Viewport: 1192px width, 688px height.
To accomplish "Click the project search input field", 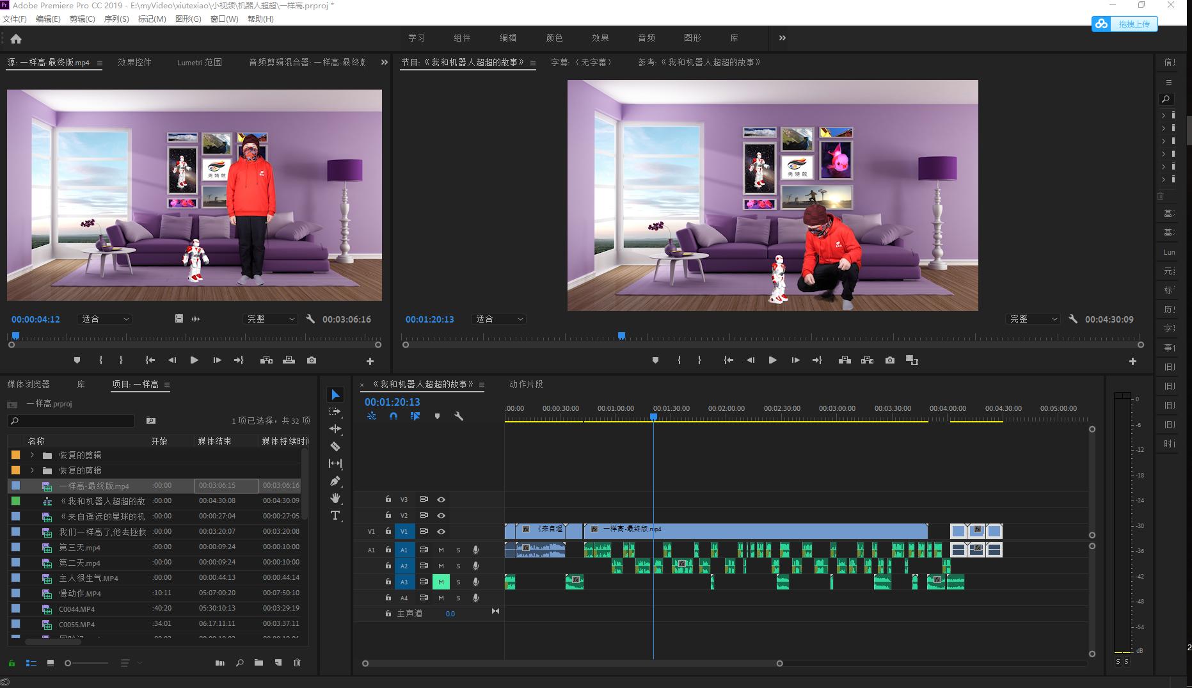I will [74, 420].
